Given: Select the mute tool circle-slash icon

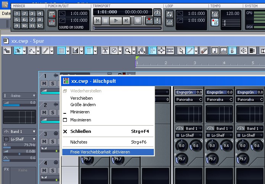Looking at the screenshot, I should tap(114, 50).
